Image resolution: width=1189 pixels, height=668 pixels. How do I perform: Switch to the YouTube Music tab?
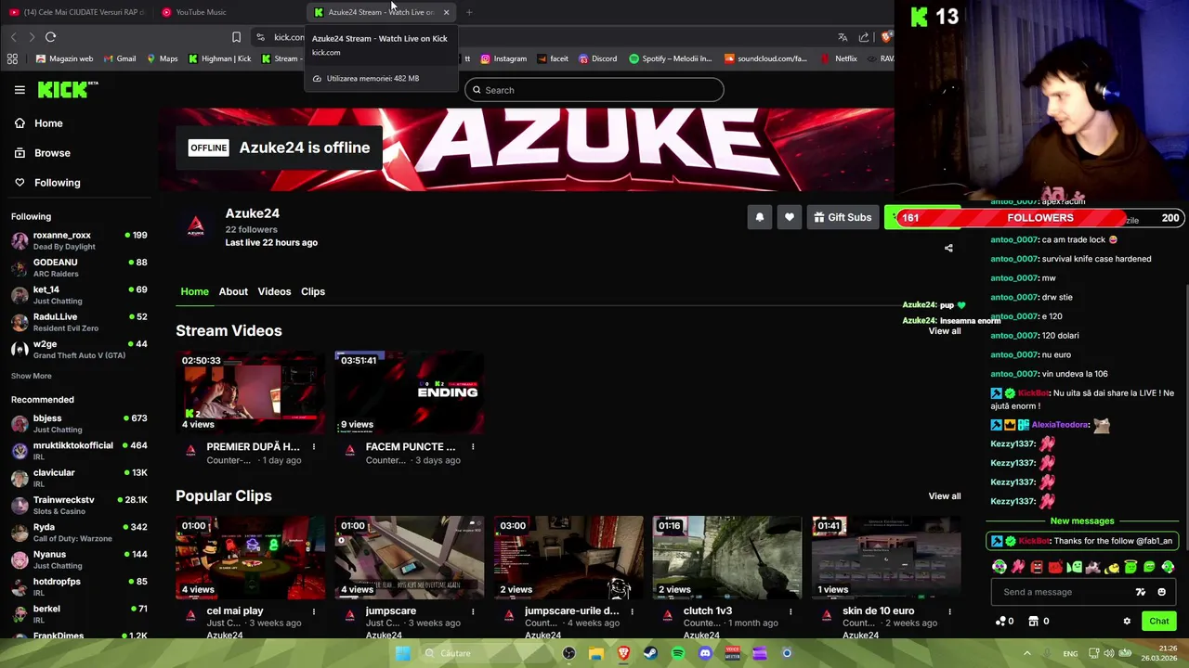click(226, 12)
